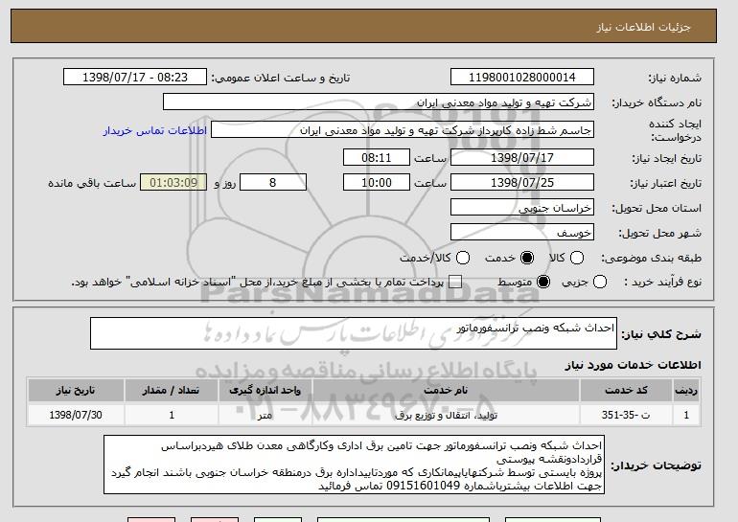Click the page header جزئیات اطلاعات نیاز

(643, 27)
